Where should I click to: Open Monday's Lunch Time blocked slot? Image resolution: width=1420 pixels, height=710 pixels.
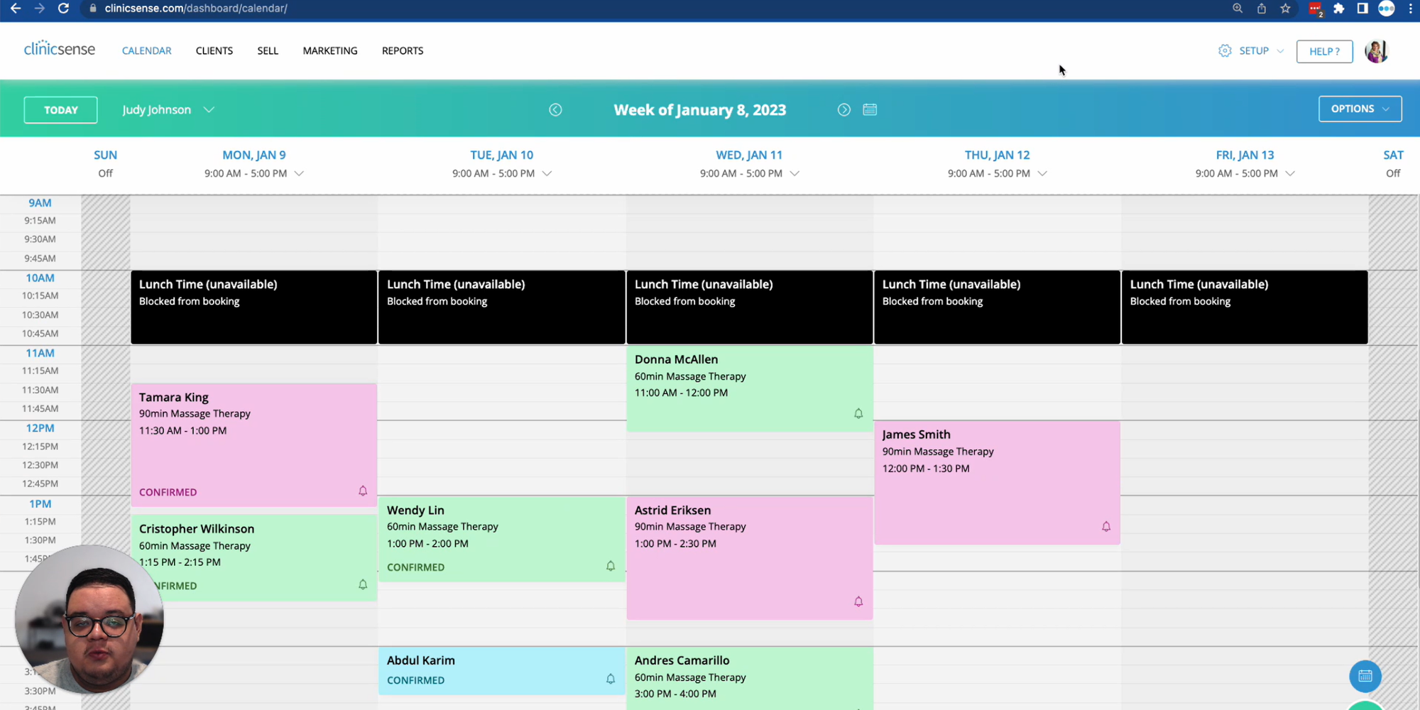tap(254, 307)
